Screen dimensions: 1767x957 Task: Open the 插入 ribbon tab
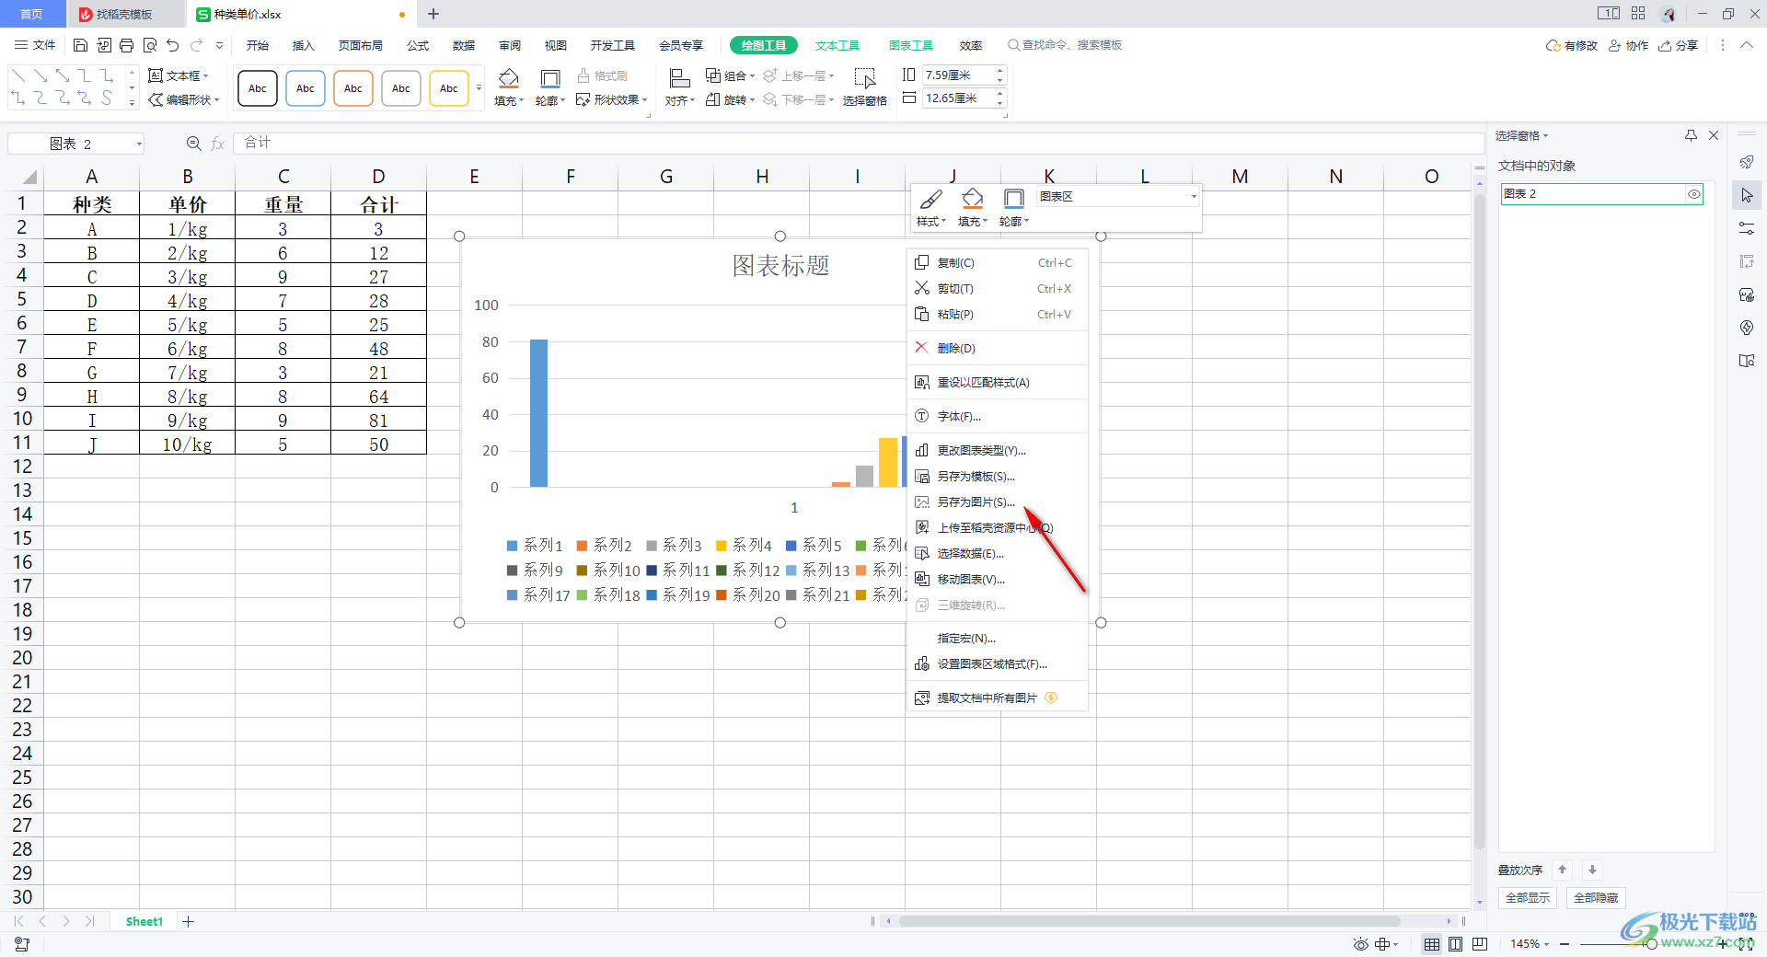click(x=303, y=45)
